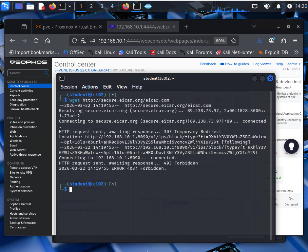This screenshot has height=252, width=308.
Task: Open the terminal Actions menu
Action: (x=90, y=87)
